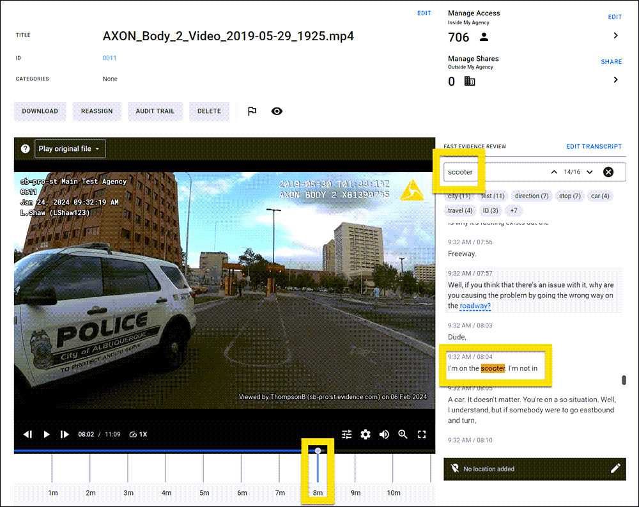Open video player settings gear
The image size is (639, 507).
coord(366,434)
